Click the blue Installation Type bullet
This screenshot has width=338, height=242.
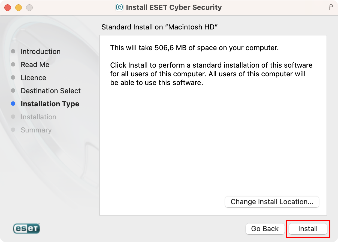[x=13, y=104]
